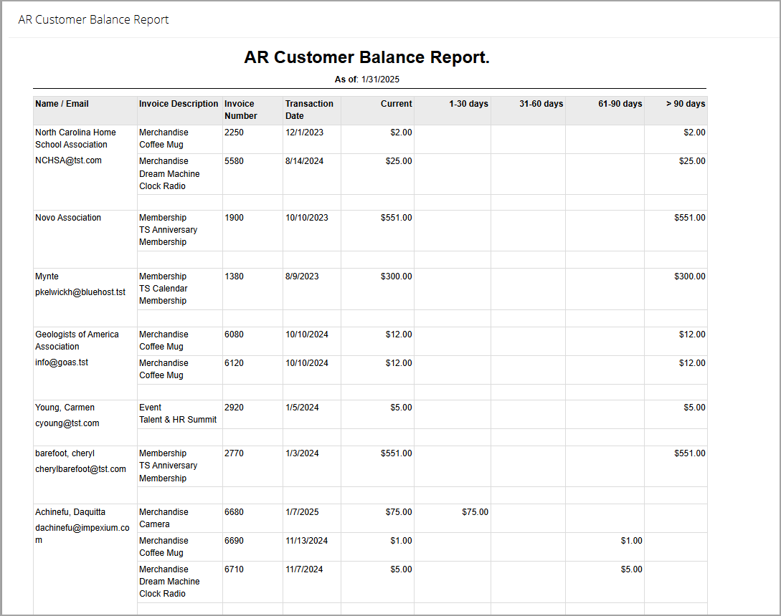
Task: Select invoice number 1380
Action: (234, 276)
